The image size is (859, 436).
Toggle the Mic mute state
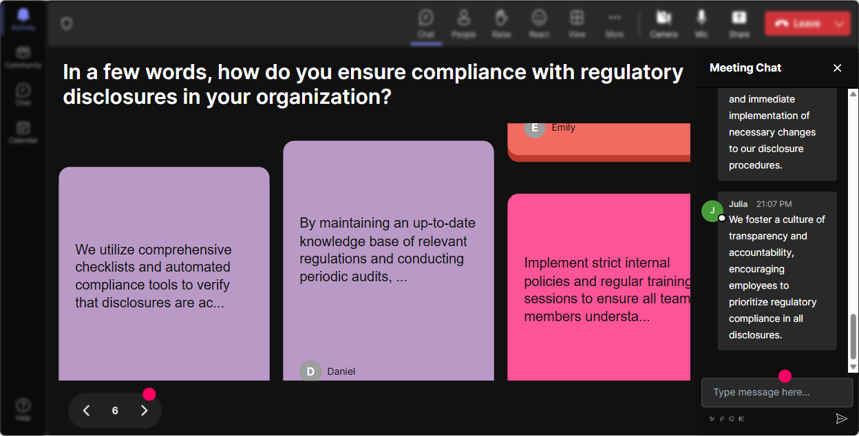click(x=701, y=23)
